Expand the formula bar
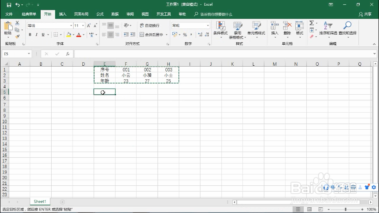This screenshot has width=379, height=213. point(375,54)
